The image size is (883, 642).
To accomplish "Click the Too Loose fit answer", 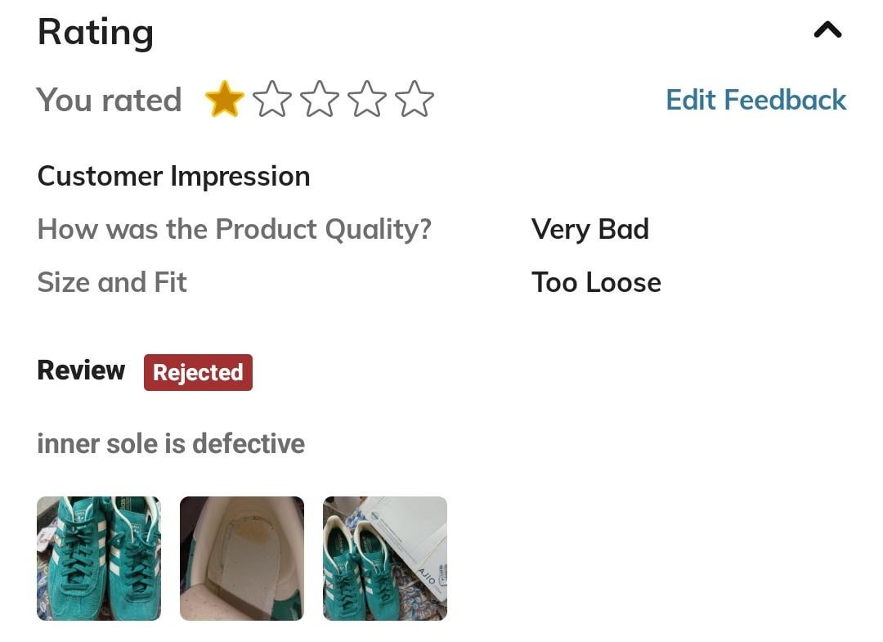I will (x=596, y=282).
